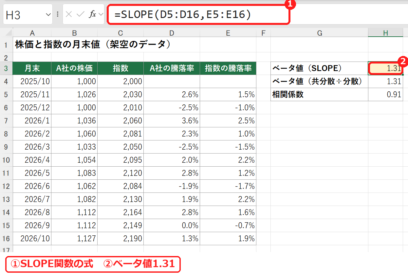Click the 指数 header cell
Image resolution: width=408 pixels, height=275 pixels.
[121, 68]
